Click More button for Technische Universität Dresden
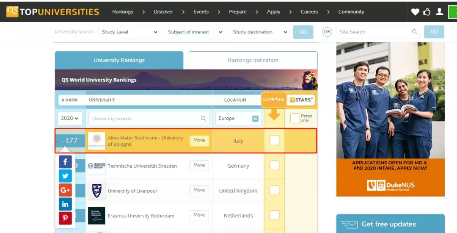Screen dimensions: 457x233 (x=199, y=165)
